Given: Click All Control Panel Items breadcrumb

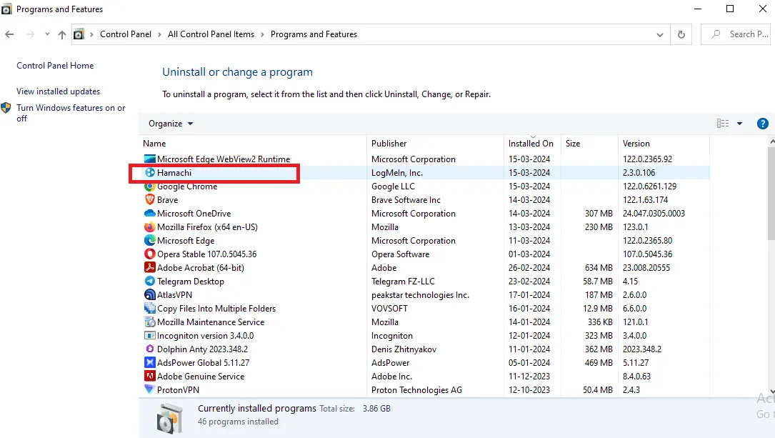Looking at the screenshot, I should [211, 34].
